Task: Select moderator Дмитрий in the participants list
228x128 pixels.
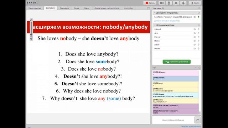Action: pos(167,21)
